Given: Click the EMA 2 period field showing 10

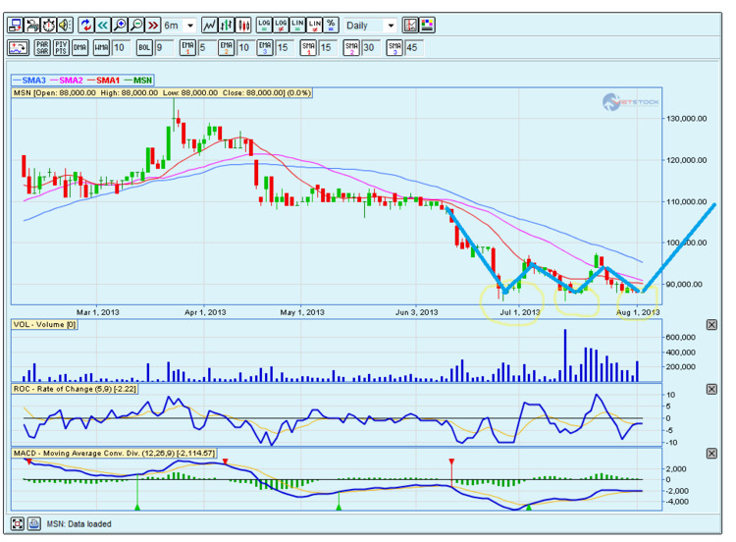Looking at the screenshot, I should [246, 47].
